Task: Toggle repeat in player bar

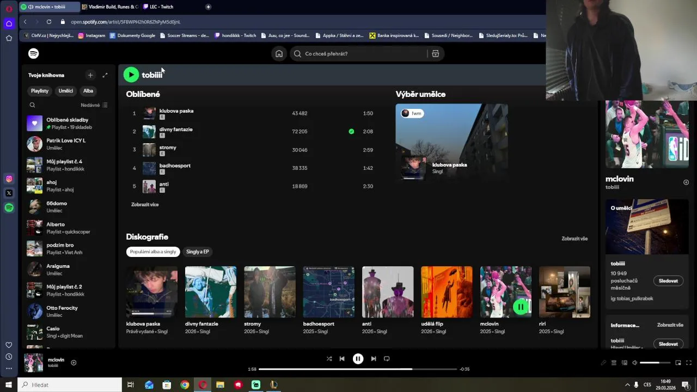Action: 387,359
